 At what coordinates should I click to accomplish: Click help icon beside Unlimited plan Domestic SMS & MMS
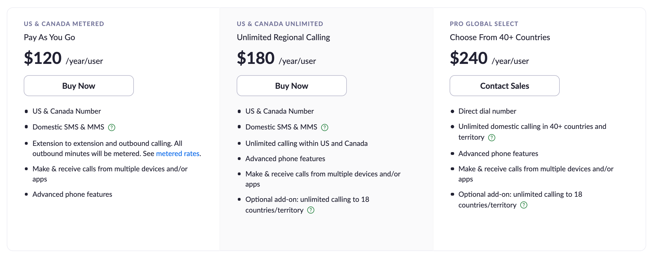[325, 127]
